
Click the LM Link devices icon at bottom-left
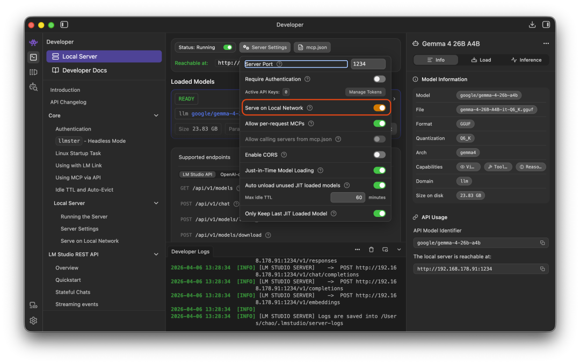pyautogui.click(x=33, y=305)
